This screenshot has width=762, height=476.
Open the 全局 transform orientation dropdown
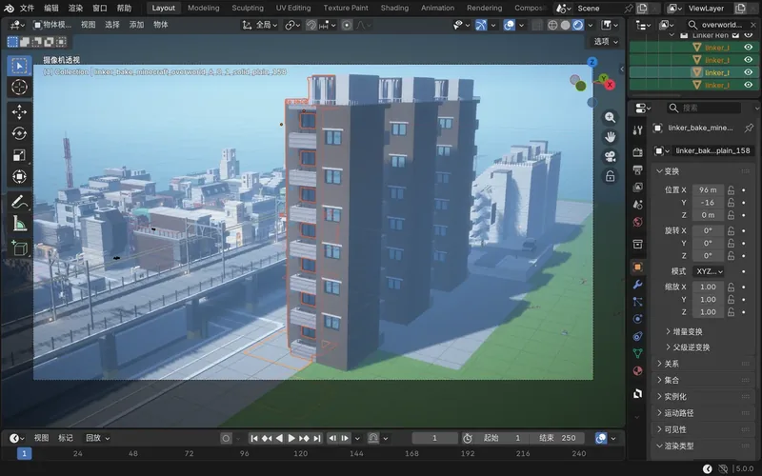coord(259,25)
